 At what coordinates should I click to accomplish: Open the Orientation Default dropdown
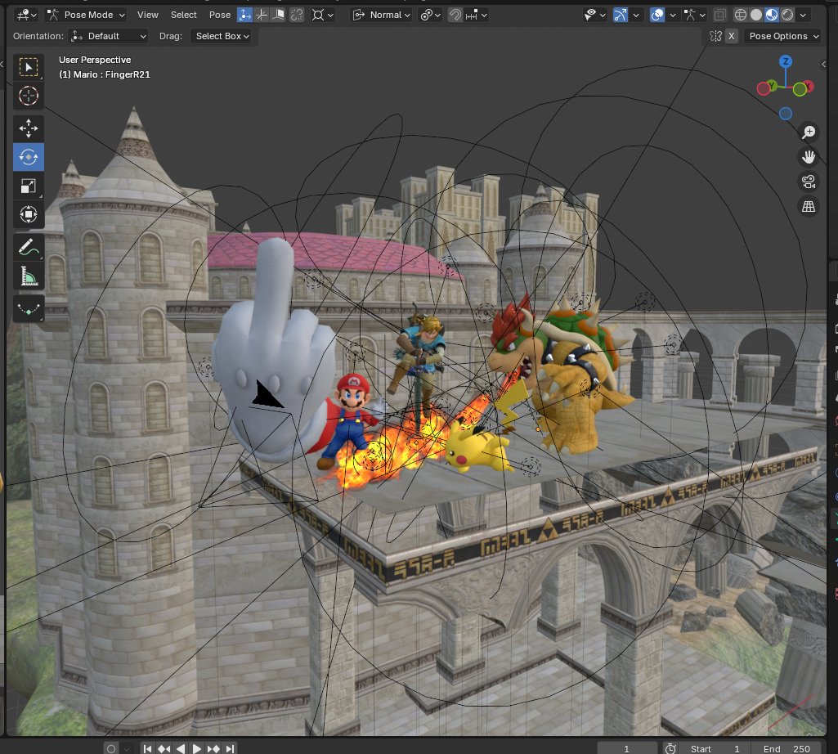[x=109, y=36]
